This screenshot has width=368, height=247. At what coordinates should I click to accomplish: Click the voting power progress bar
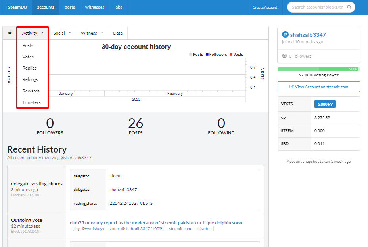[x=318, y=69]
